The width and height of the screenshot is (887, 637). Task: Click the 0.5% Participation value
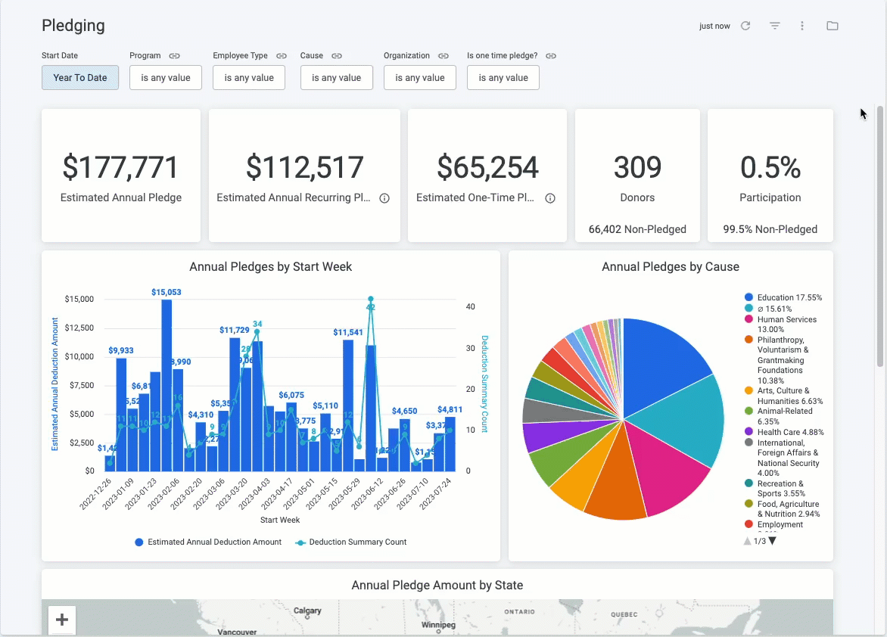click(x=770, y=167)
